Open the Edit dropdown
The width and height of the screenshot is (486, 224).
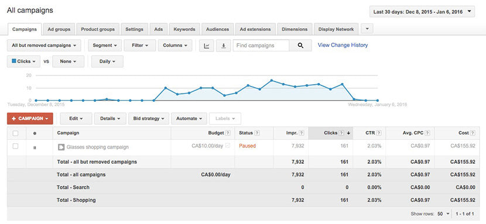click(76, 119)
